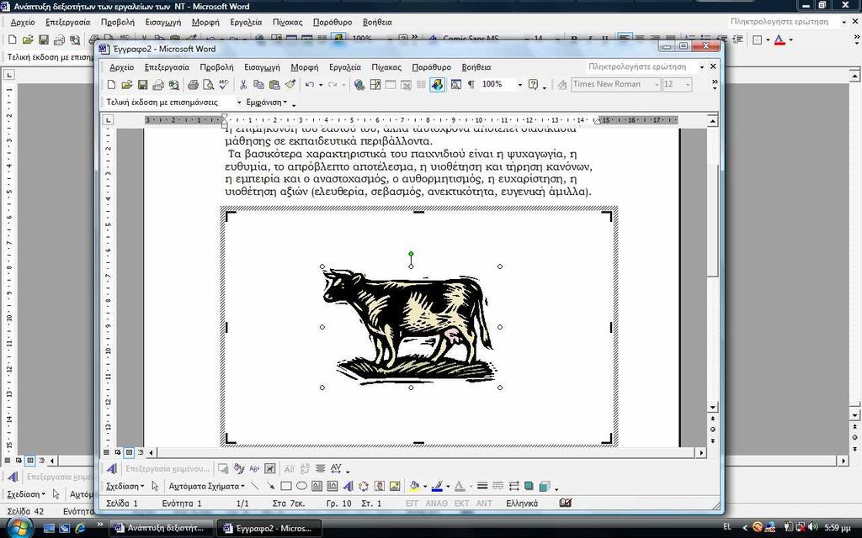
Task: Apply a Shadow Style to the shape
Action: (x=529, y=487)
